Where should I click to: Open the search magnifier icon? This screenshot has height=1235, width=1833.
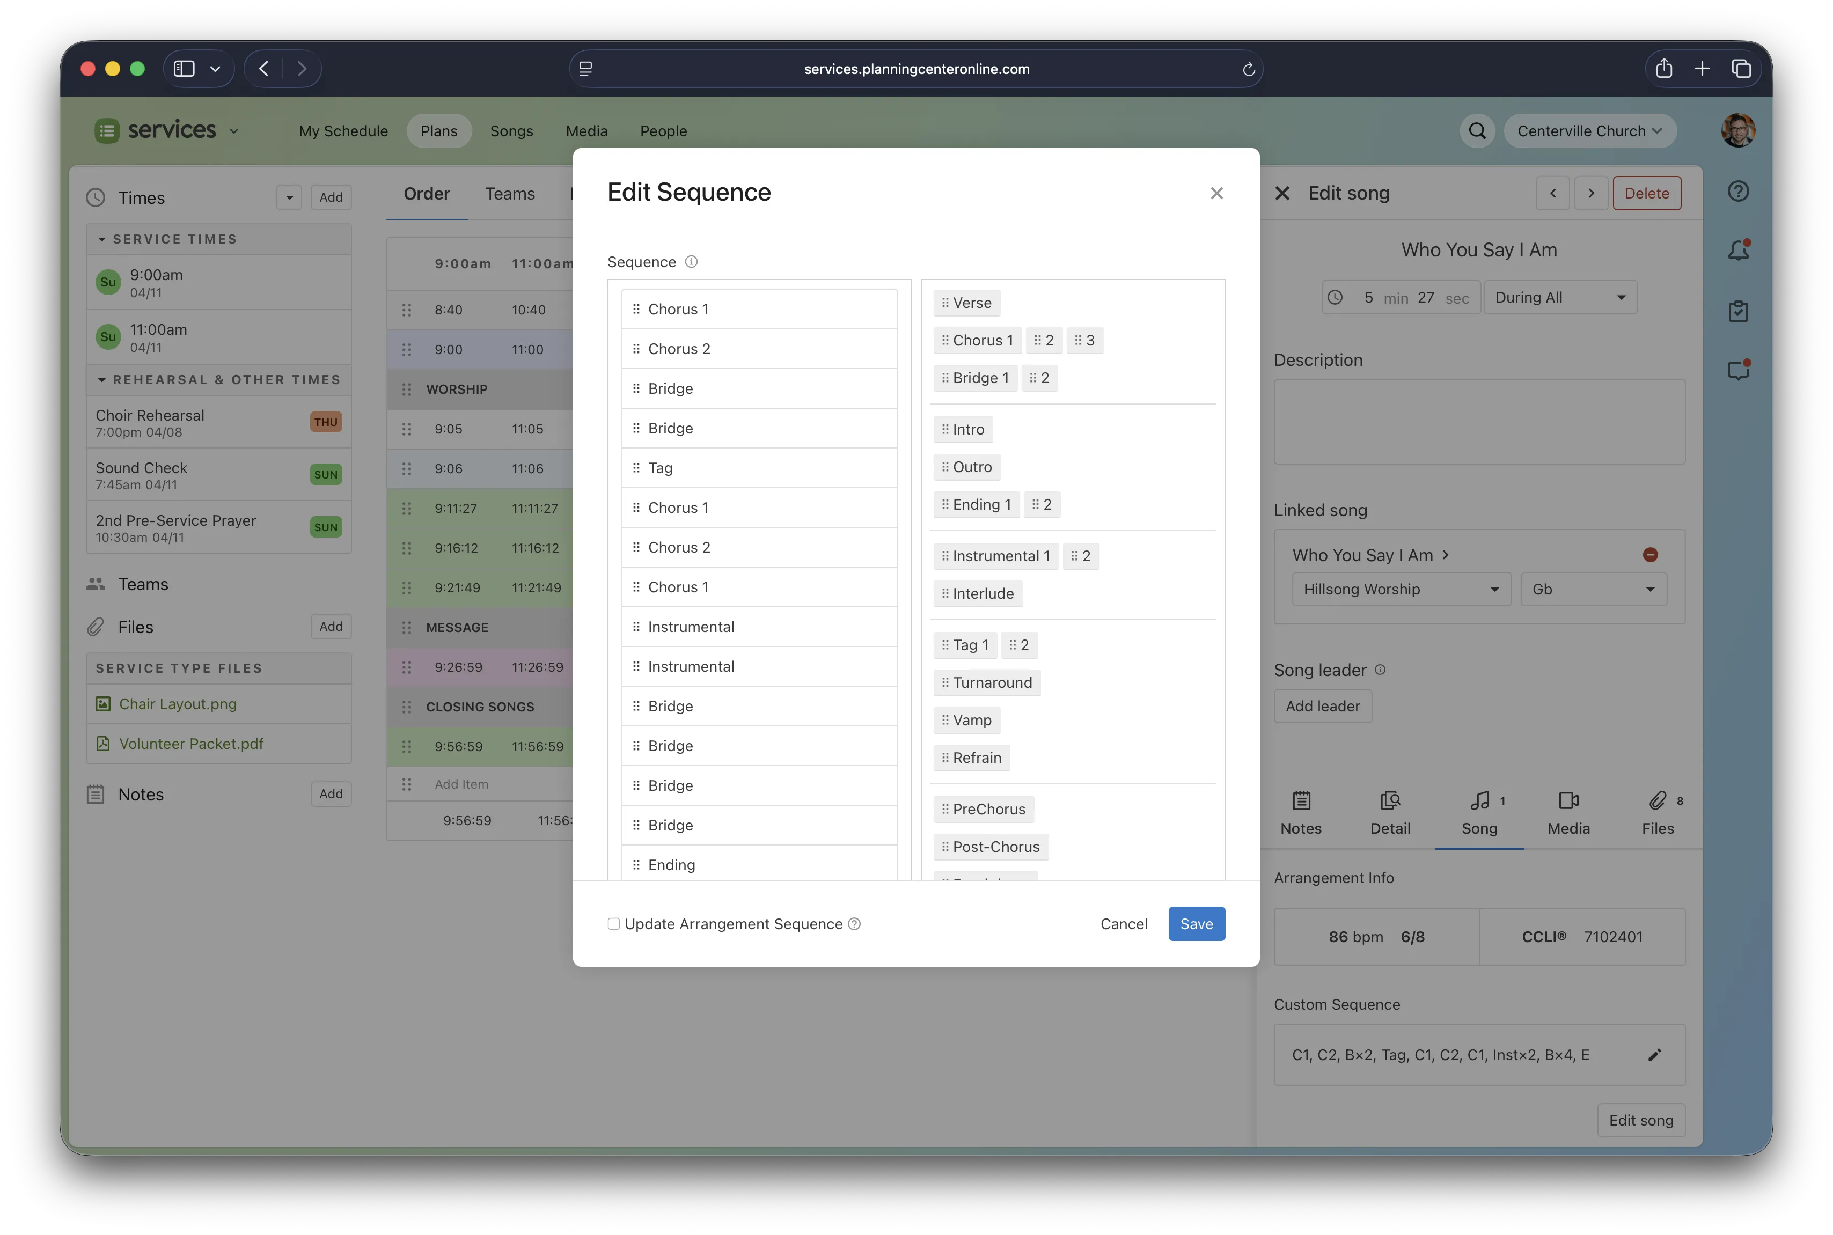[1477, 131]
